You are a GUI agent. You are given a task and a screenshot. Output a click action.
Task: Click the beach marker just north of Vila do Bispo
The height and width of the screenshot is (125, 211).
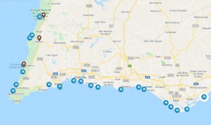[x=16, y=84]
